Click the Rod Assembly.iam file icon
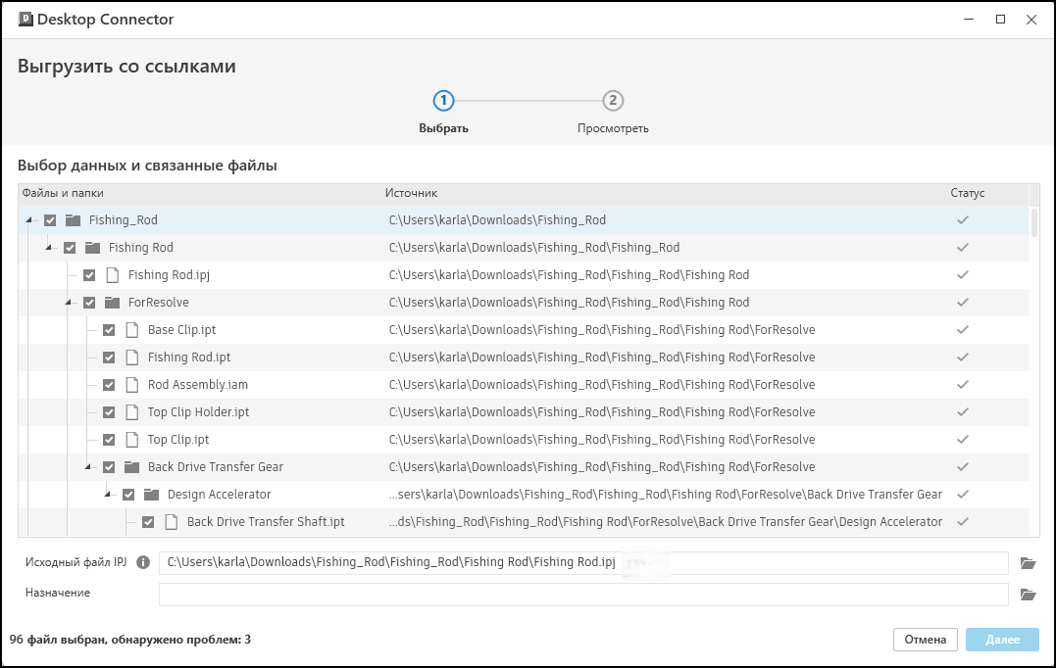The height and width of the screenshot is (668, 1056). click(131, 385)
